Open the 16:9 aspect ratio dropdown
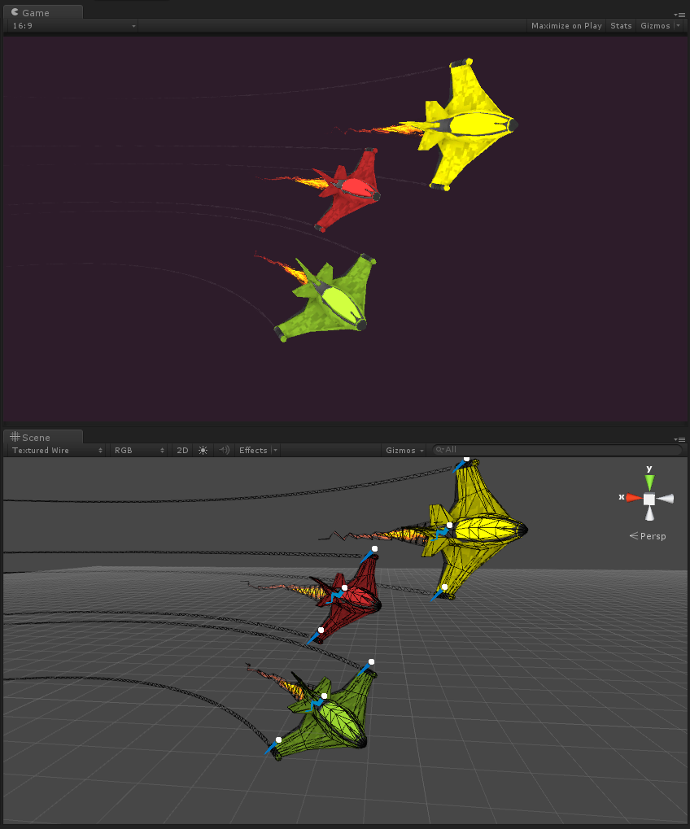Viewport: 690px width, 829px height. pos(71,25)
